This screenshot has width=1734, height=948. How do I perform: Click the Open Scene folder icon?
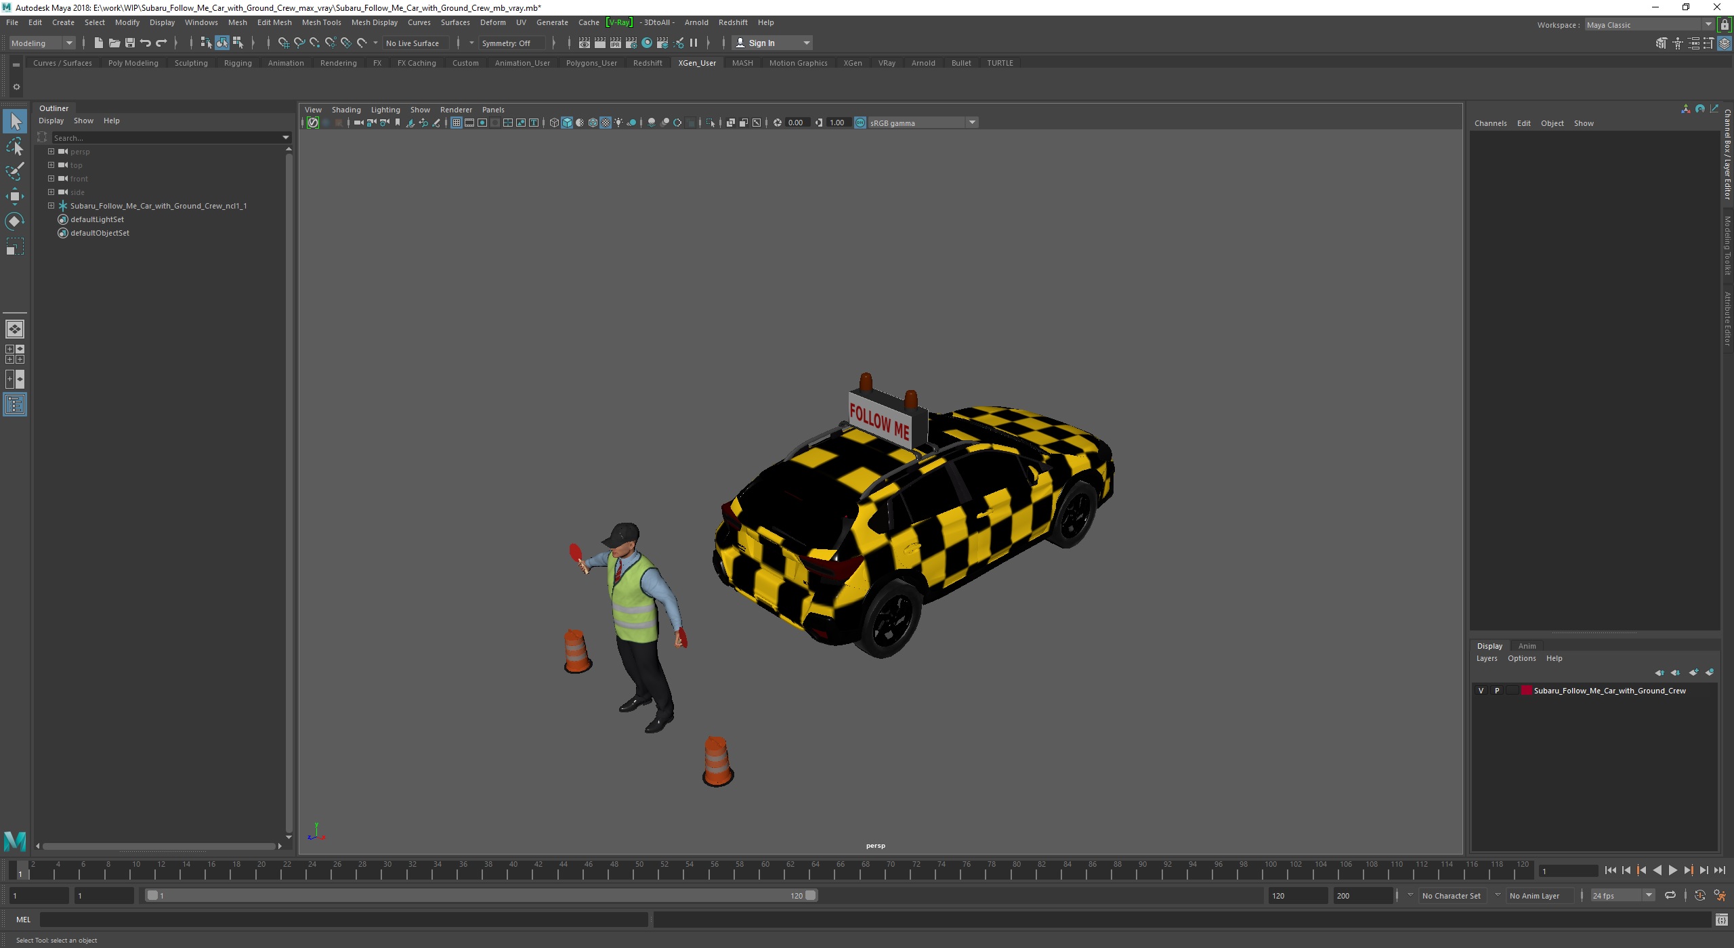[114, 43]
